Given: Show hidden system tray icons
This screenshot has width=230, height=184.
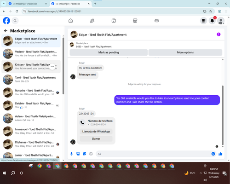Looking at the screenshot, I should (x=201, y=173).
